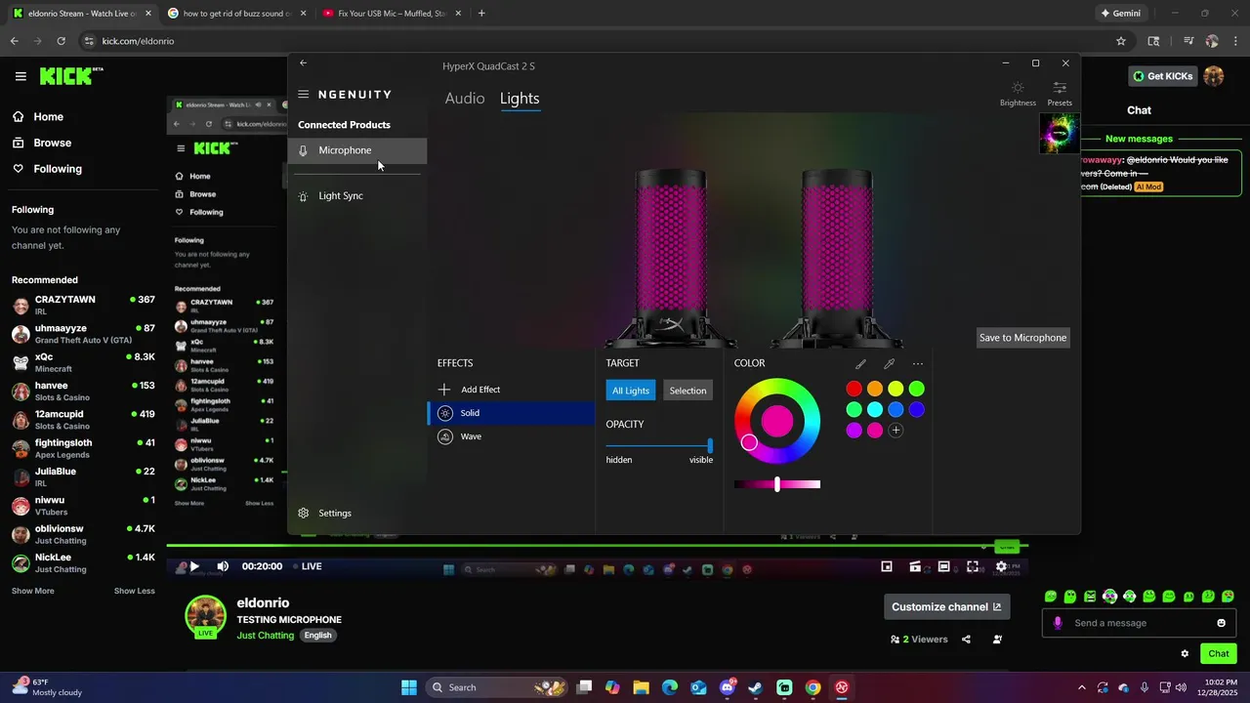The width and height of the screenshot is (1250, 703).
Task: Open Steam from taskbar
Action: coord(756,687)
